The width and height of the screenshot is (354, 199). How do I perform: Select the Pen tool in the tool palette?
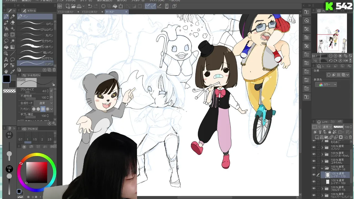click(6, 17)
